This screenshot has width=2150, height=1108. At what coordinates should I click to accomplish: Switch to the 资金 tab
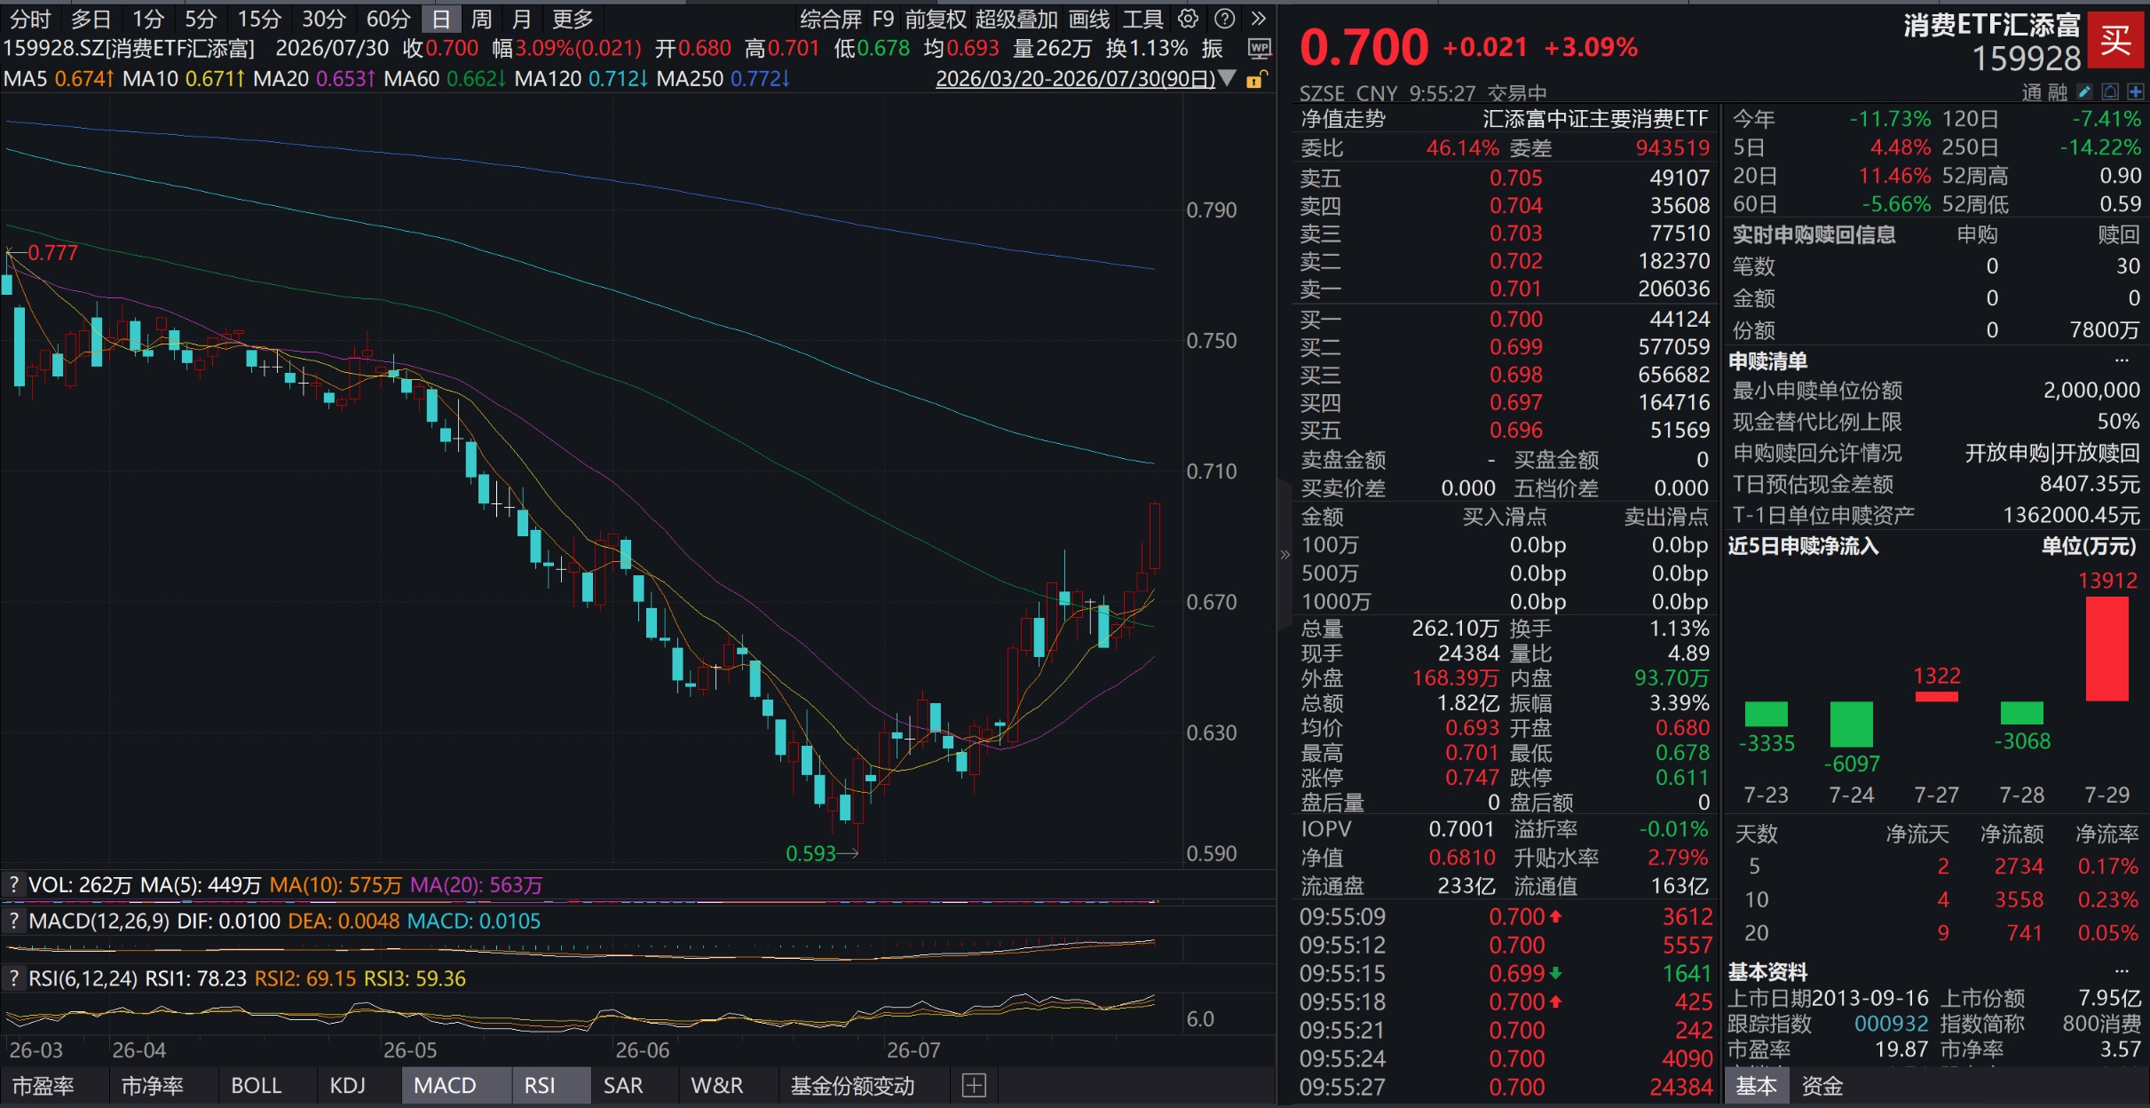click(x=1822, y=1085)
